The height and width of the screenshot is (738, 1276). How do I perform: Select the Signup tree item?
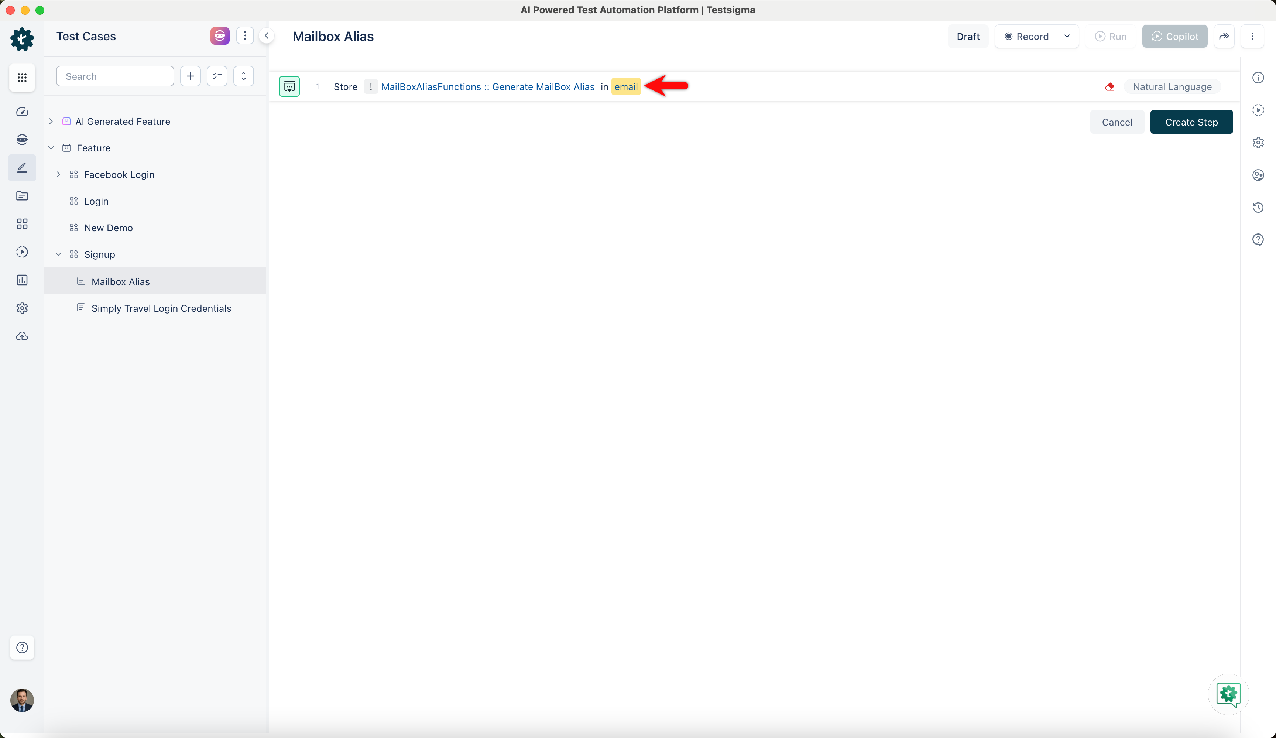[99, 254]
